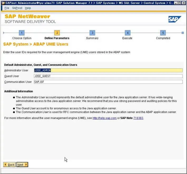Click the Guest User label

(12, 76)
